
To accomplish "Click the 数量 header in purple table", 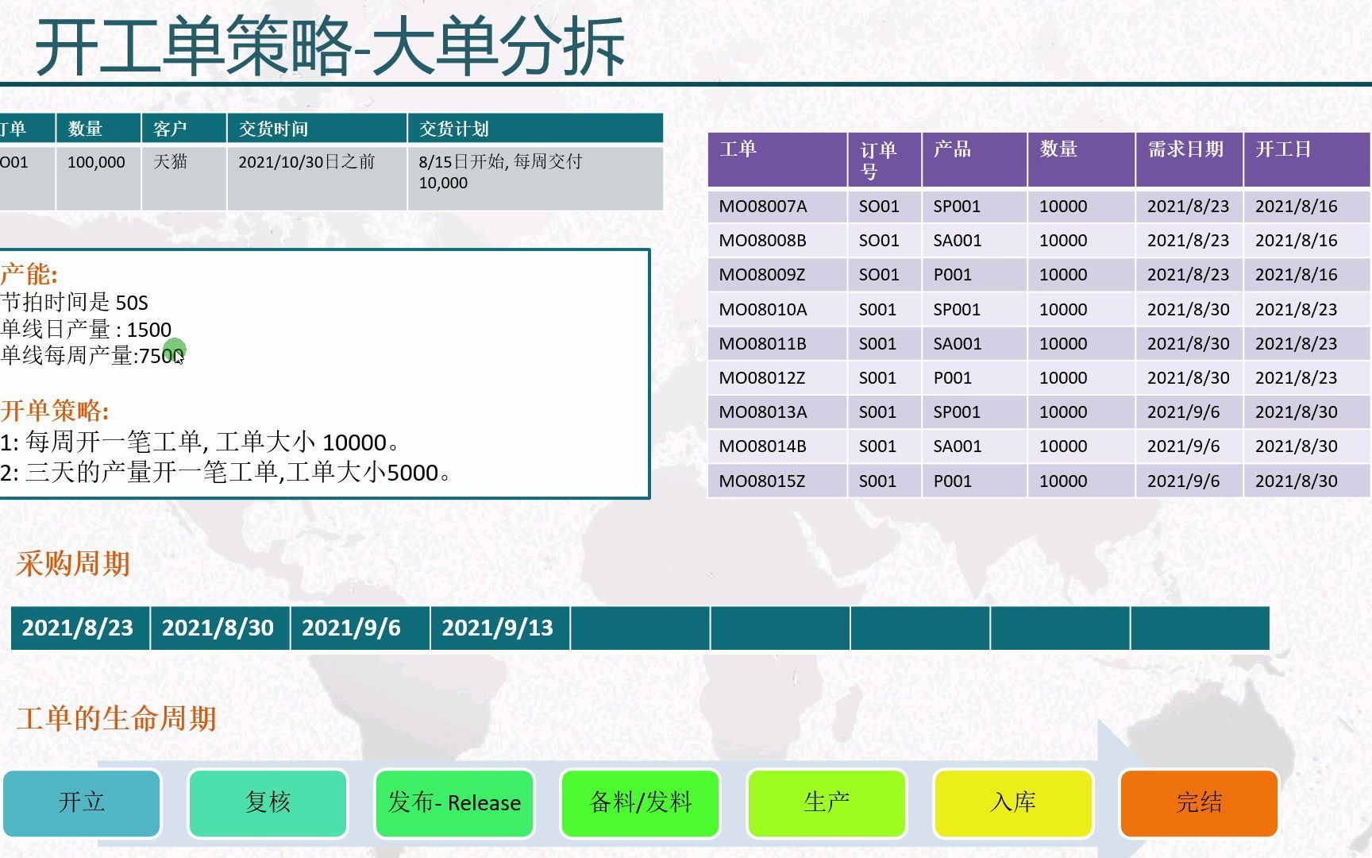I will click(1081, 160).
